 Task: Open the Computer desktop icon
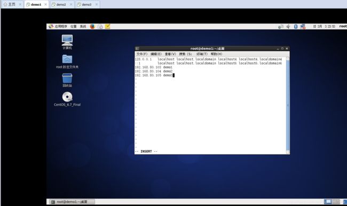(x=67, y=42)
